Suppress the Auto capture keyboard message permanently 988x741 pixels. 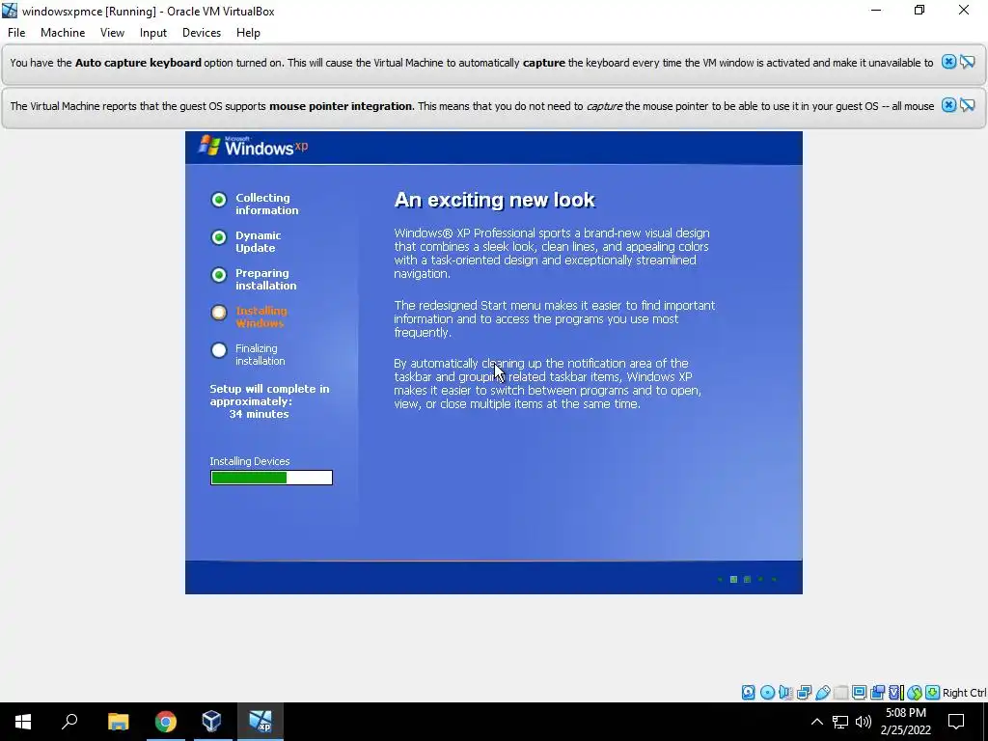point(967,62)
